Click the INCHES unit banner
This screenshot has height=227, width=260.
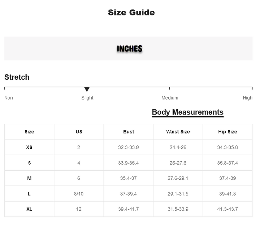click(x=129, y=49)
